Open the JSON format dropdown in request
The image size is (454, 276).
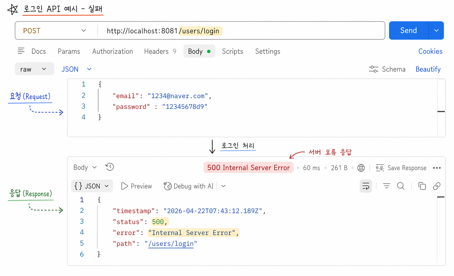[76, 69]
